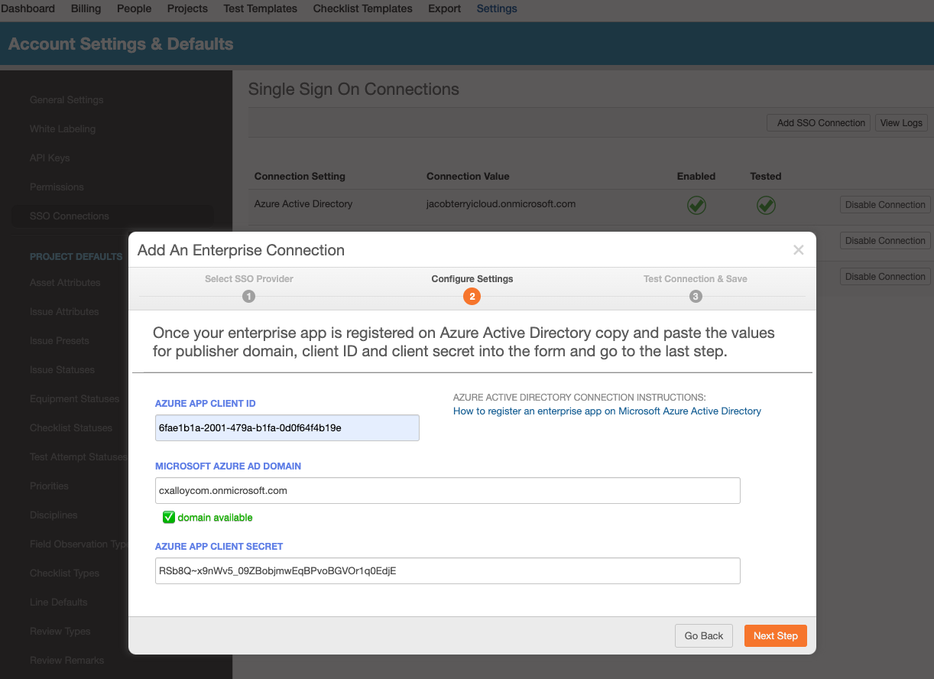Open the Checklist Templates tab
Image resolution: width=934 pixels, height=679 pixels.
click(x=362, y=8)
